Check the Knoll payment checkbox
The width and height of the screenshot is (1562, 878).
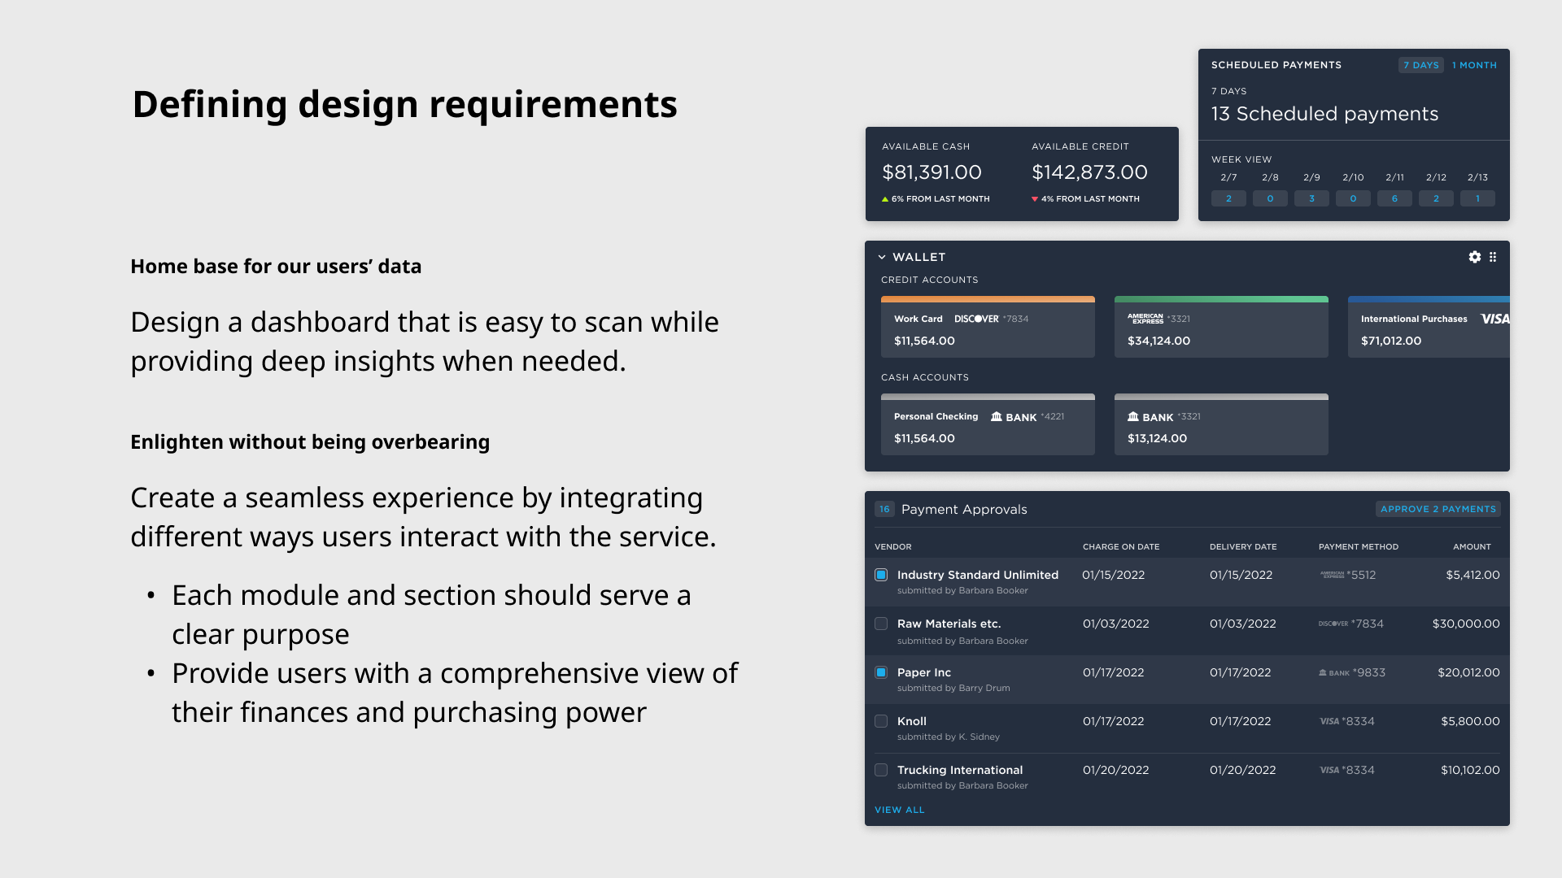pos(881,721)
